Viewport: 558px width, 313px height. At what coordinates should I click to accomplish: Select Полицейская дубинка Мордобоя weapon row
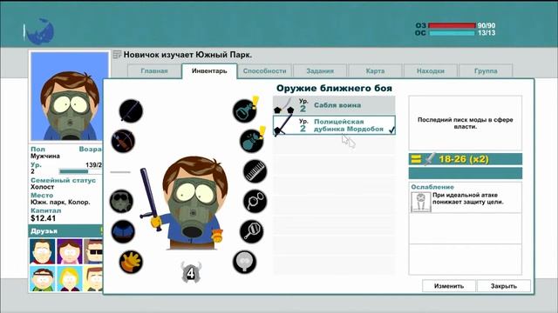pyautogui.click(x=334, y=125)
